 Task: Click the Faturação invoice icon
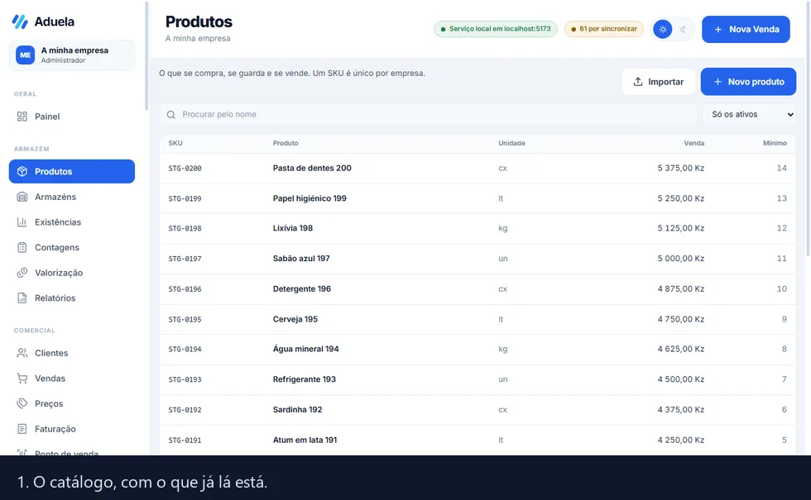tap(22, 429)
